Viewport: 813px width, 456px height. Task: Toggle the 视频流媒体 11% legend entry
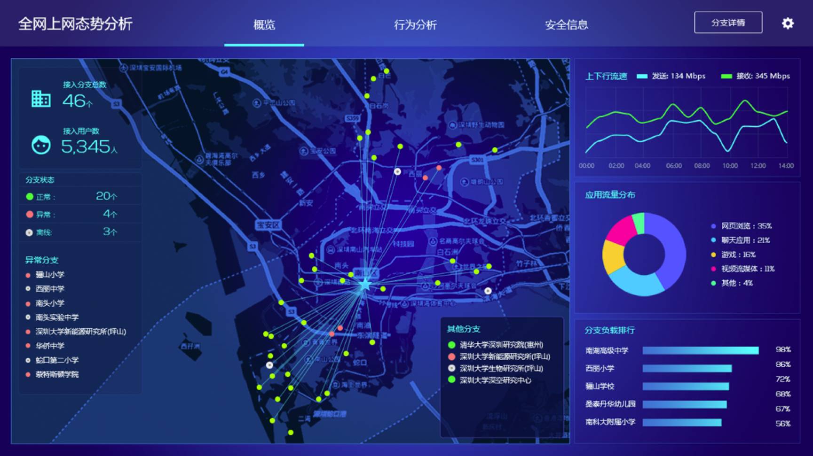point(742,269)
